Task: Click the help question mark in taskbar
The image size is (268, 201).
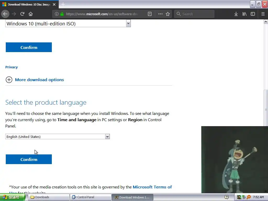Action: (x=226, y=197)
